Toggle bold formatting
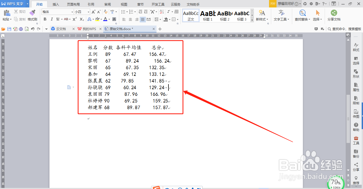This screenshot has height=189, width=363. 45,19
